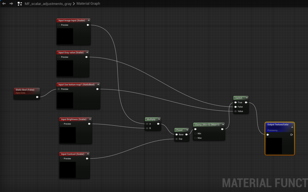Screen dimensions: 308x192
Task: Expand the Clamp node chevron
Action: click(x=223, y=124)
